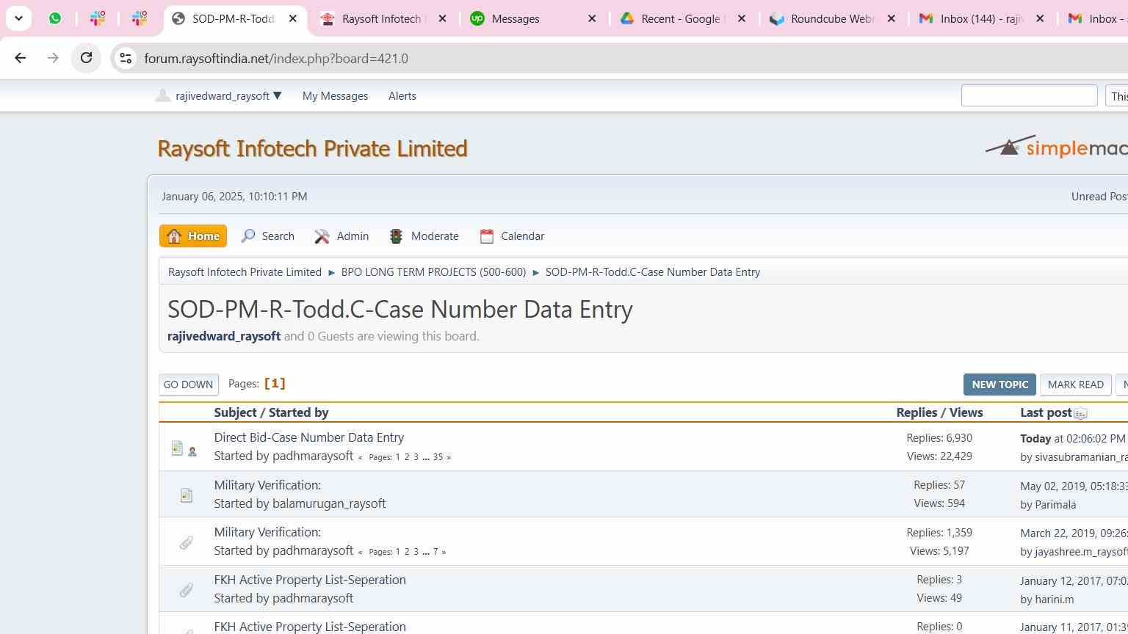Sort topics by Started by
This screenshot has height=634, width=1128.
pos(298,412)
